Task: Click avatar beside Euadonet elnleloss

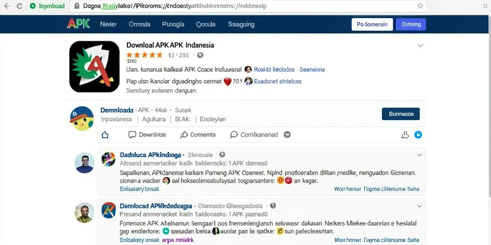Action: pos(248,81)
